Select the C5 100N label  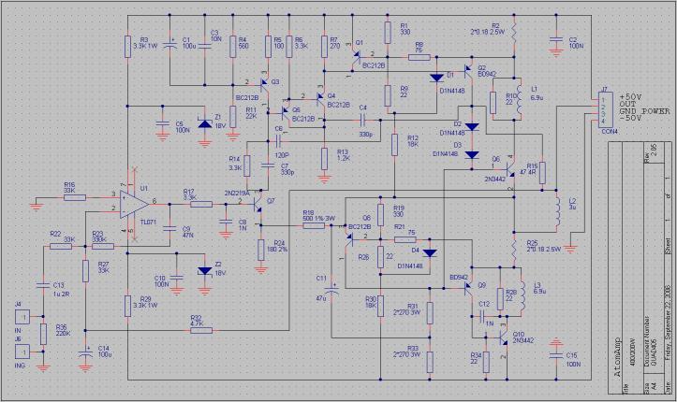click(x=183, y=126)
